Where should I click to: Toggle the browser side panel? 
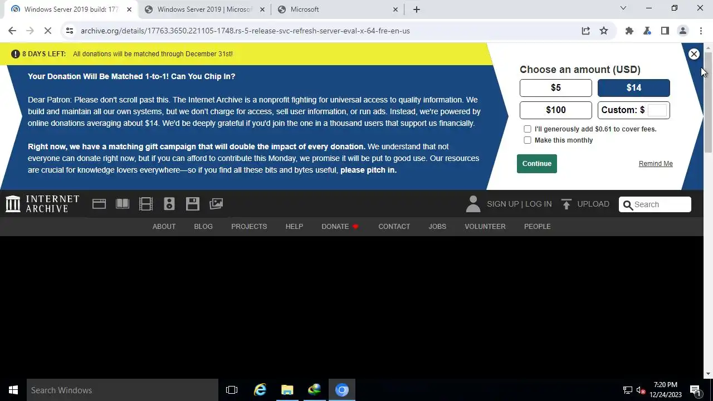[665, 31]
